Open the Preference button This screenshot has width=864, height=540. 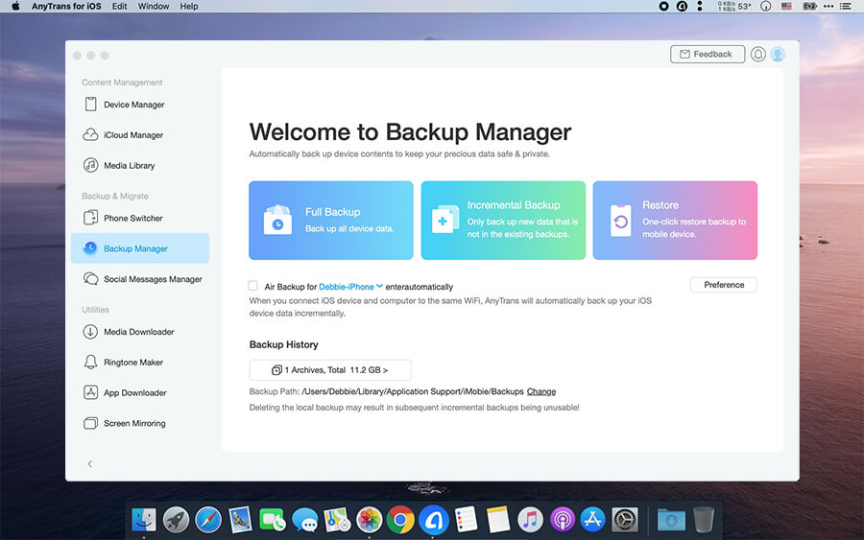[723, 285]
